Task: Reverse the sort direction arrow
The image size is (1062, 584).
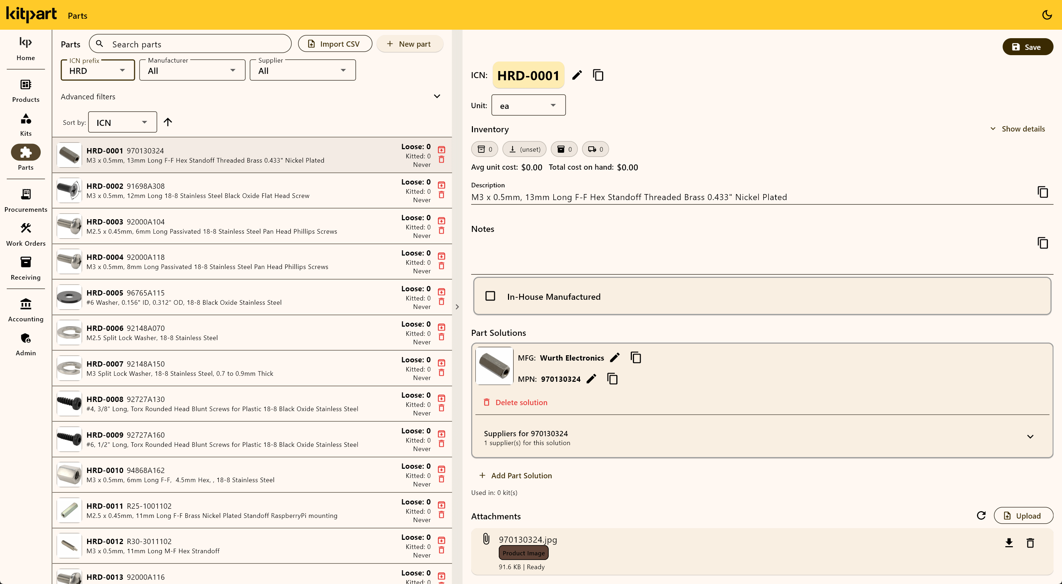Action: 168,122
